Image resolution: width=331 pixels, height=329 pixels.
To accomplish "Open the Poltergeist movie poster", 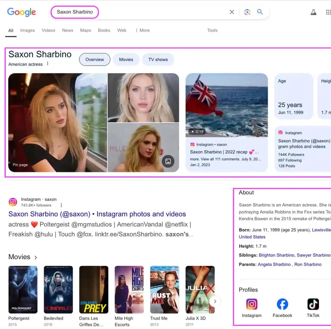I will [23, 289].
